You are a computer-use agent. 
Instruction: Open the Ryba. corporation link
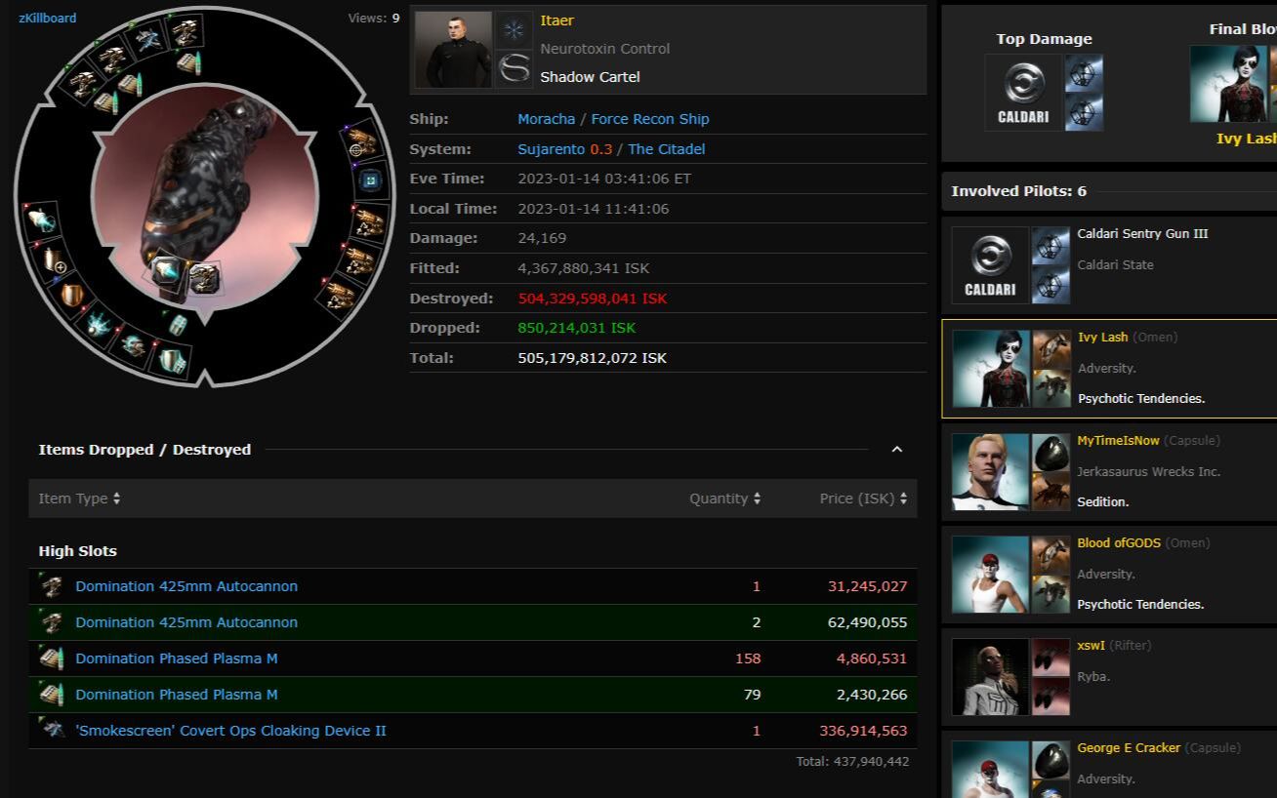click(1093, 677)
